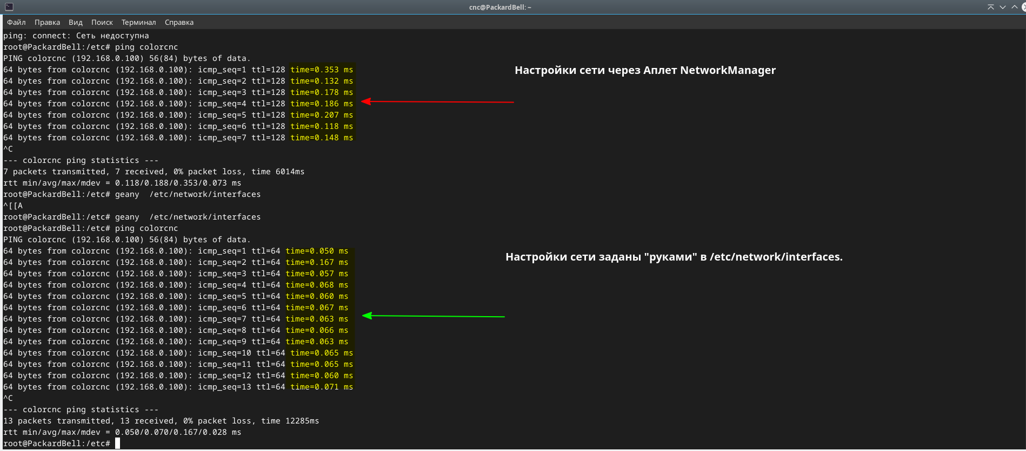This screenshot has height=451, width=1026.
Task: Click the icmp_seq=9 ttl=64 text
Action: coord(239,341)
